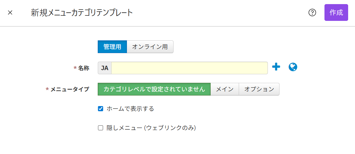Click the blue plus icon beside 名称
The image size is (355, 154).
276,67
